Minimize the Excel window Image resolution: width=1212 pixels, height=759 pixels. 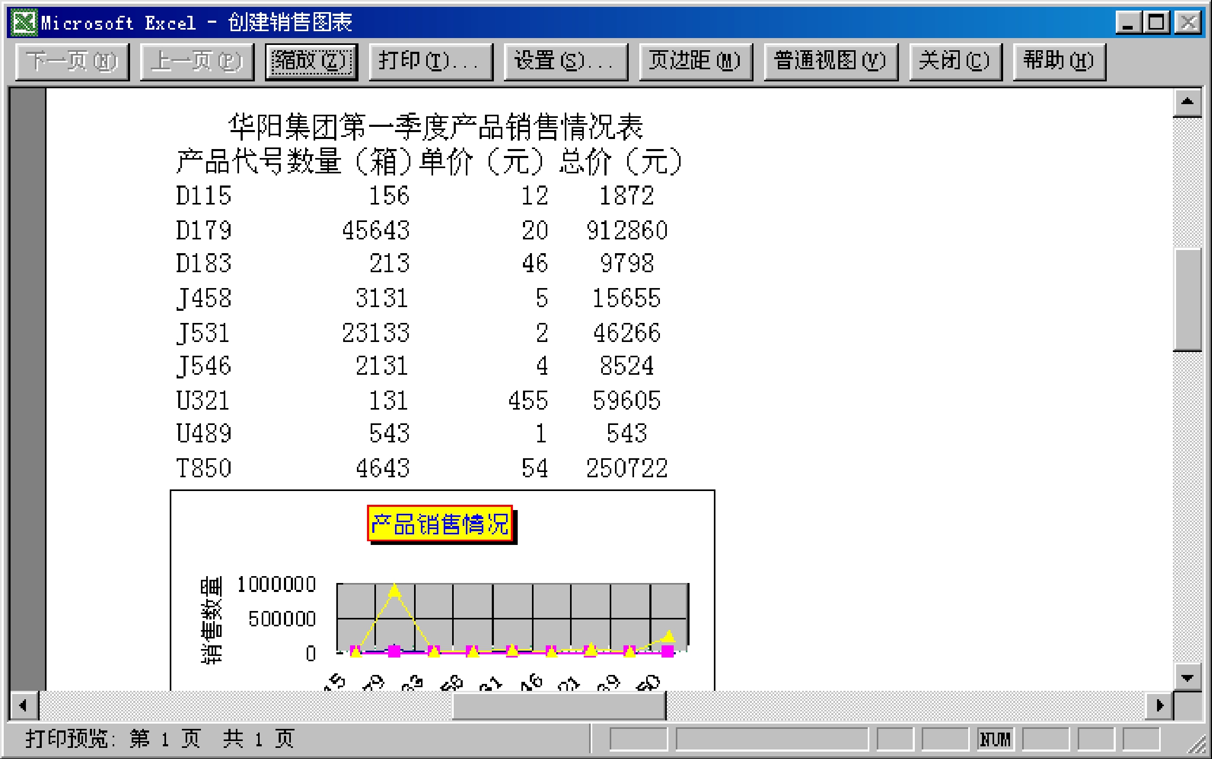tap(1128, 23)
